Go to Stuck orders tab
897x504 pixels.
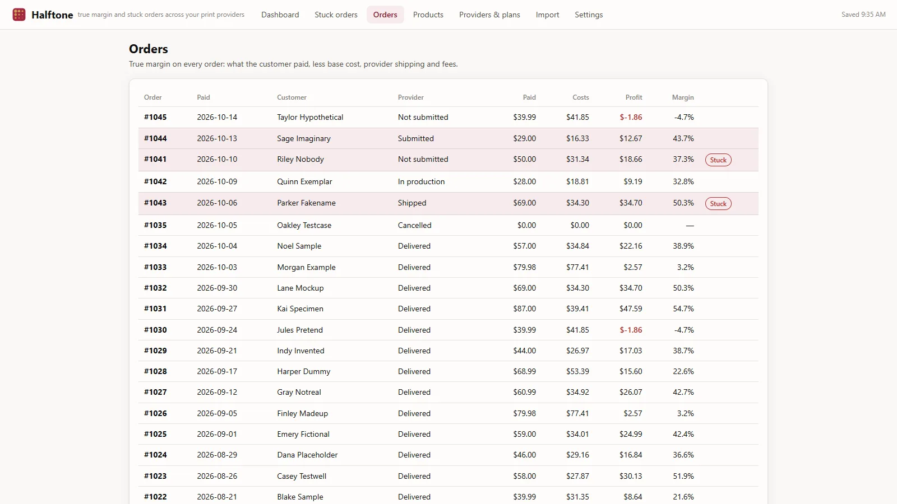[x=336, y=15]
